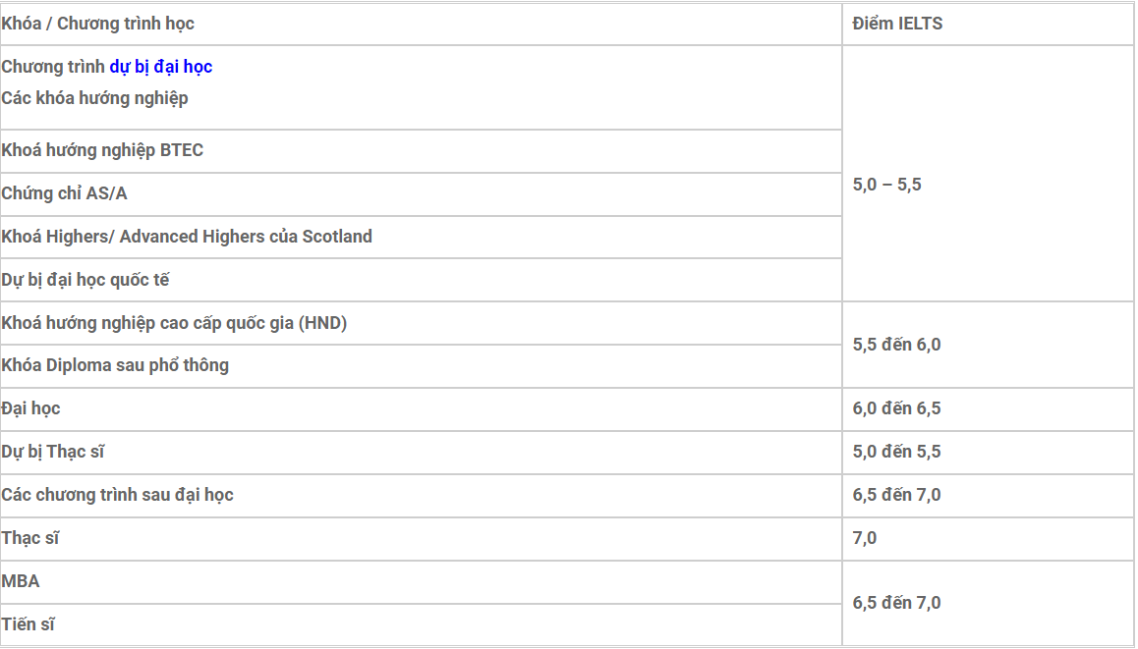Select 'Khóa Diploma sau phổ thông' row
Image resolution: width=1138 pixels, height=649 pixels.
pyautogui.click(x=115, y=365)
